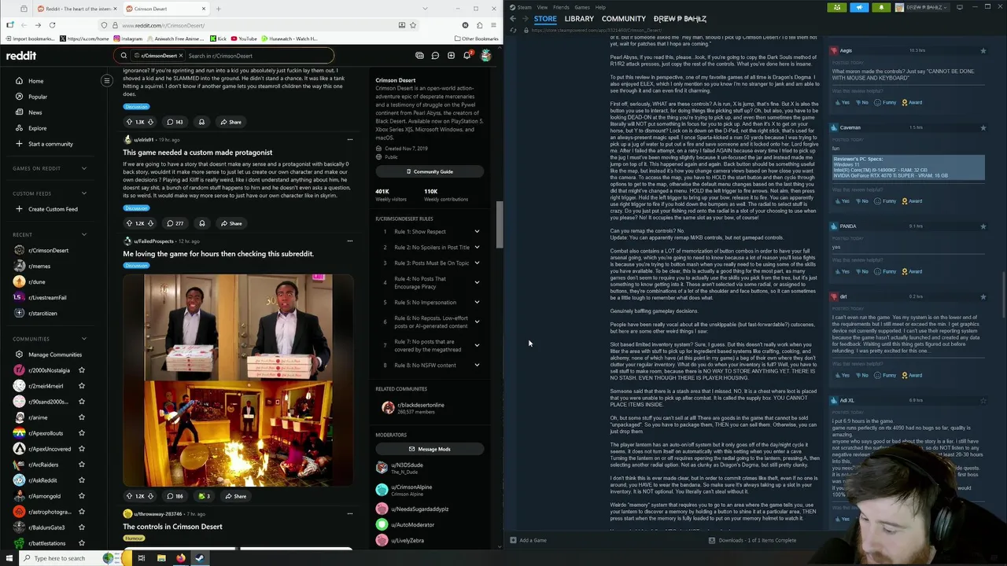
Task: Open comments on custom protagonist post (277)
Action: [x=175, y=223]
